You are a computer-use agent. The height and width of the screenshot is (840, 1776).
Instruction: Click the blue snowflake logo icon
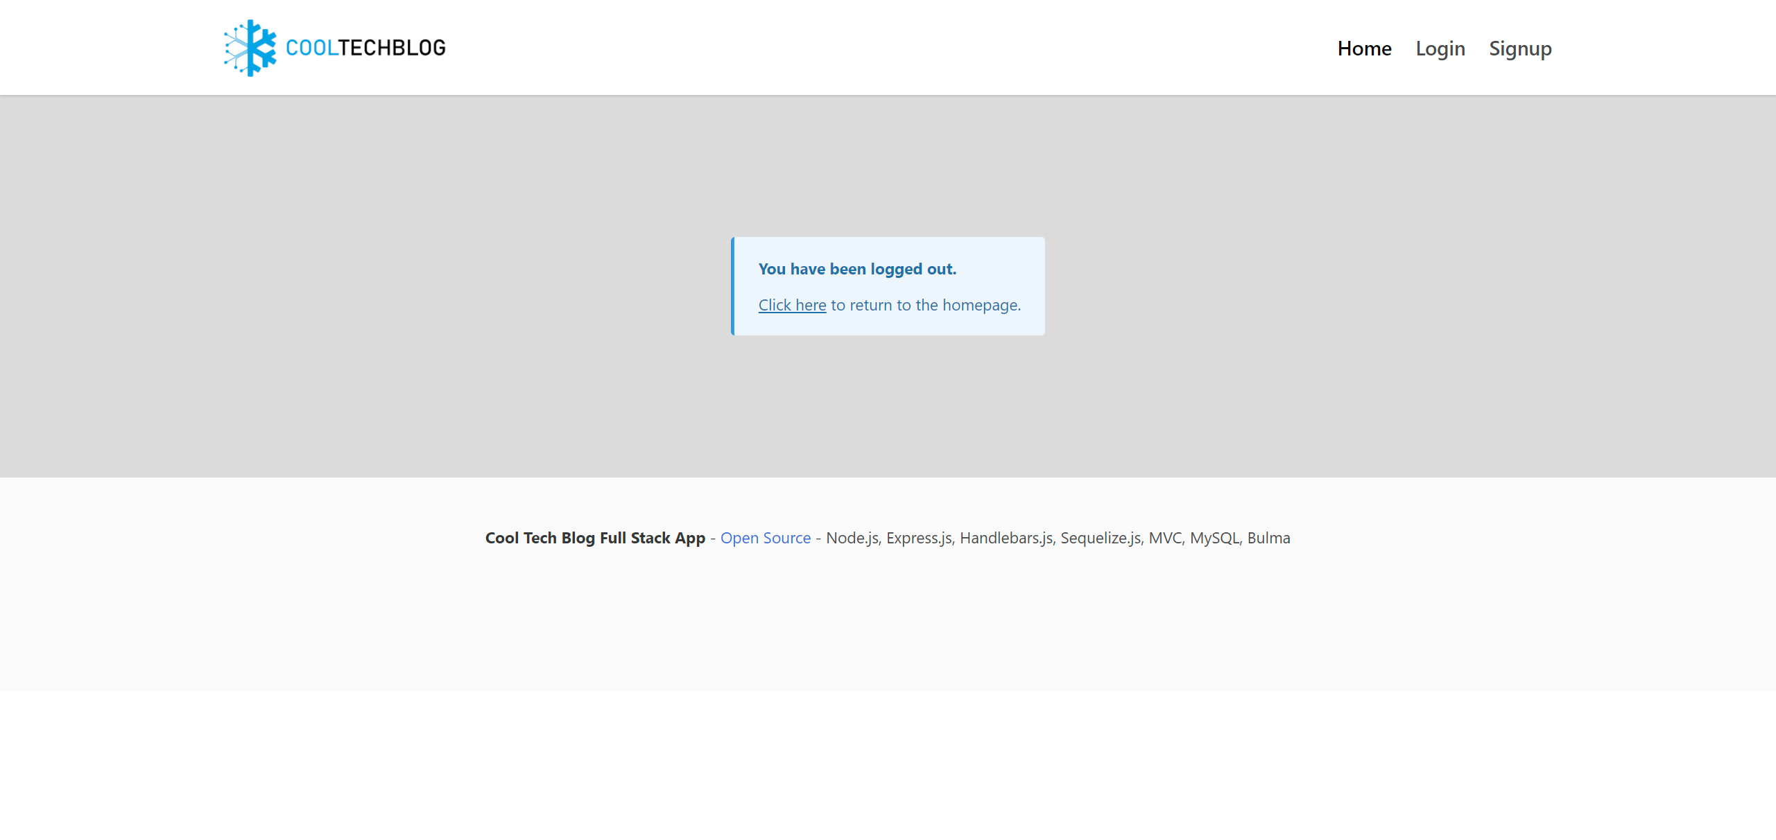[250, 48]
